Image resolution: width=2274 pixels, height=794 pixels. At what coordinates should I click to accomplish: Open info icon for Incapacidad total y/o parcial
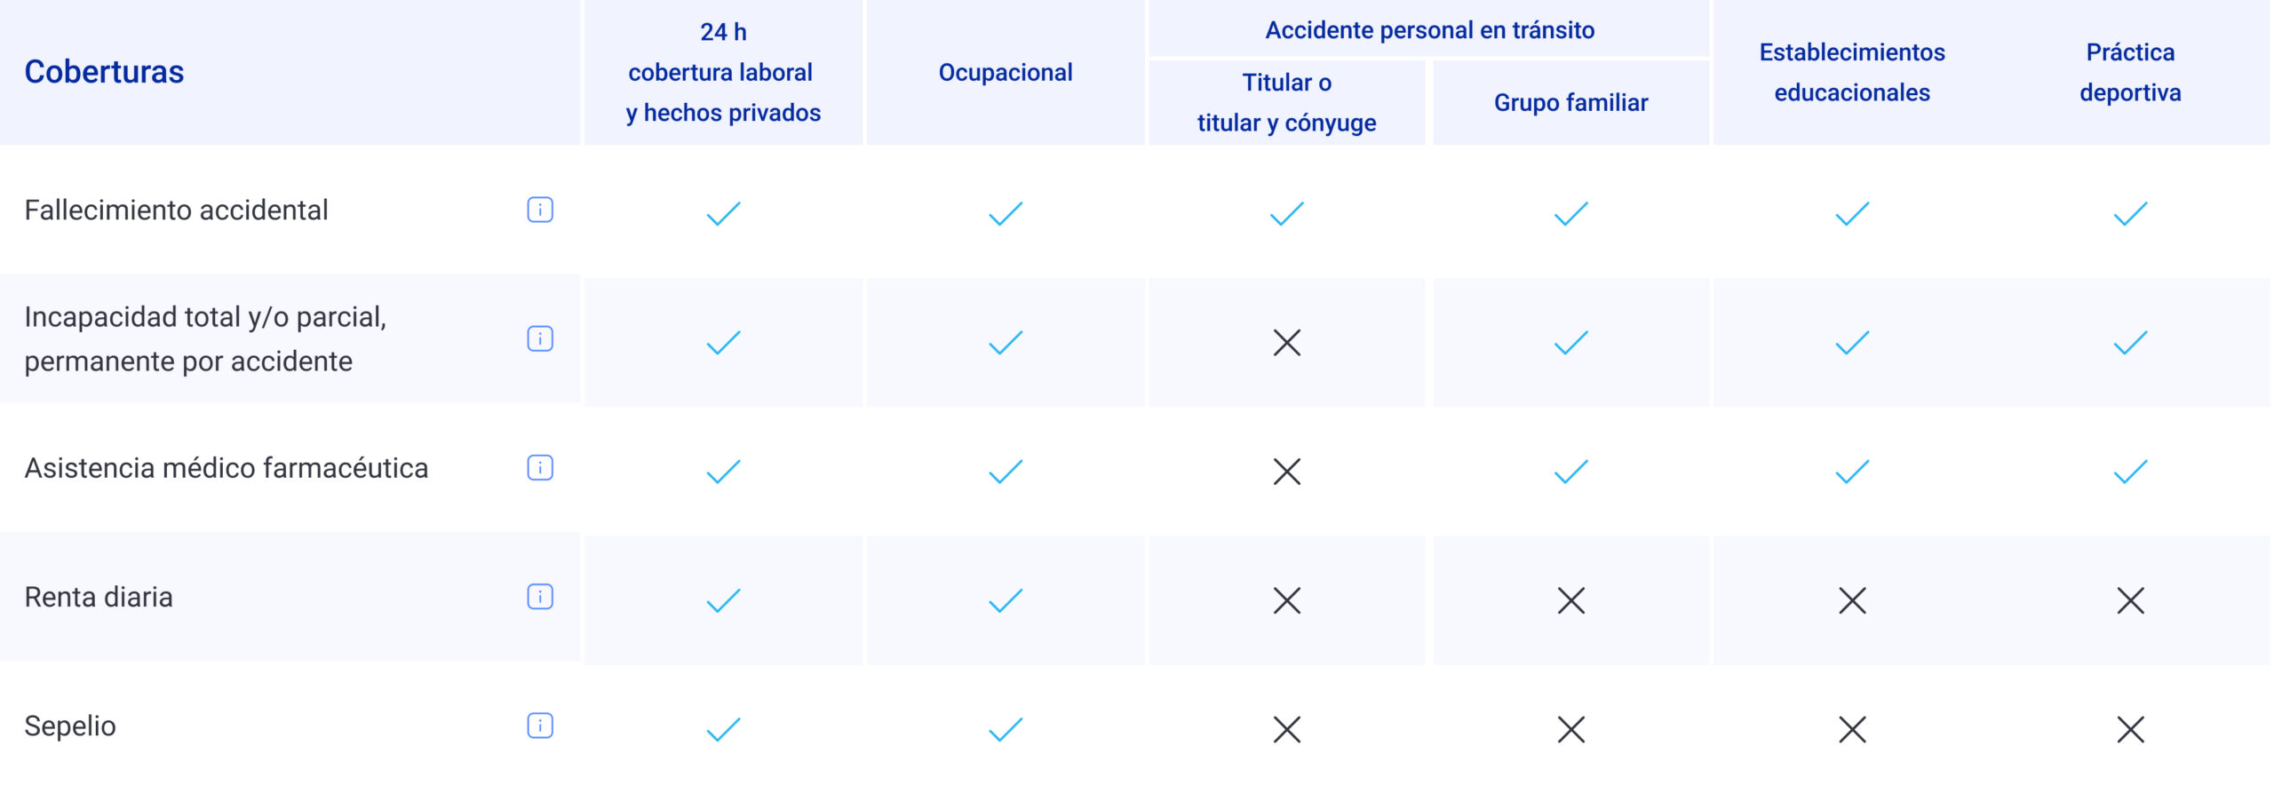pyautogui.click(x=540, y=338)
